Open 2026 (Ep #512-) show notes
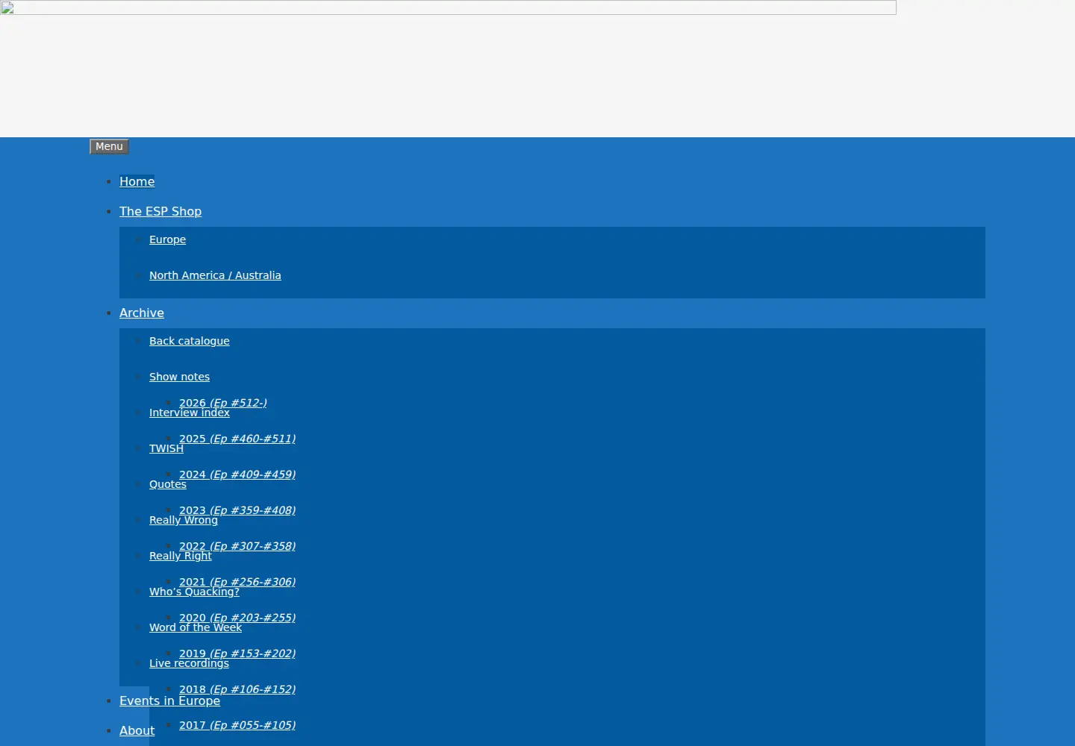The height and width of the screenshot is (746, 1075). point(223,403)
